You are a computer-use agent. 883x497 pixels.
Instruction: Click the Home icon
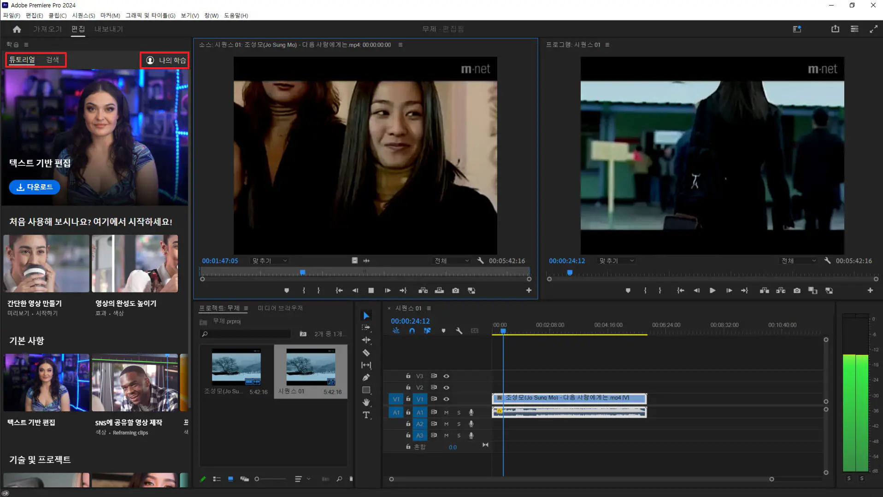[17, 29]
